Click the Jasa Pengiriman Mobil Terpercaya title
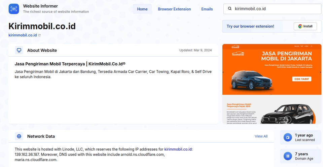323x167 pixels. (70, 64)
